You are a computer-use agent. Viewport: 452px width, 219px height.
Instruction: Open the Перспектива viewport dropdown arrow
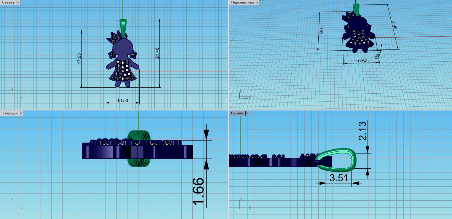point(257,2)
